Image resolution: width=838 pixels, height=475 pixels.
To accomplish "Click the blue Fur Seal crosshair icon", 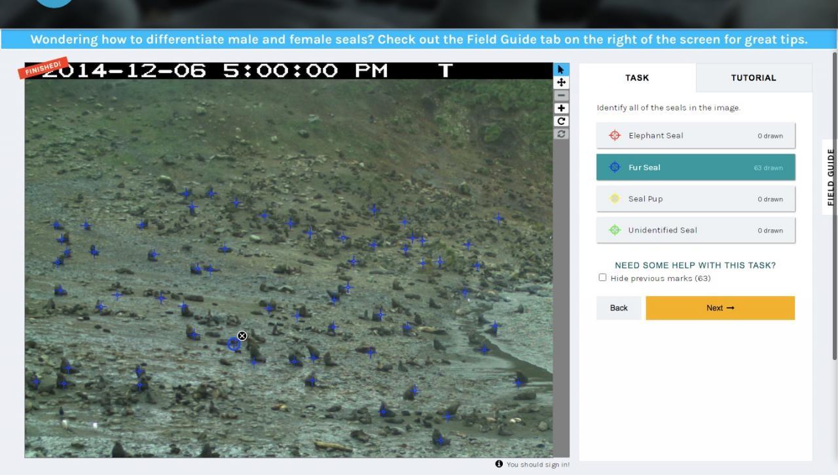I will [x=614, y=167].
